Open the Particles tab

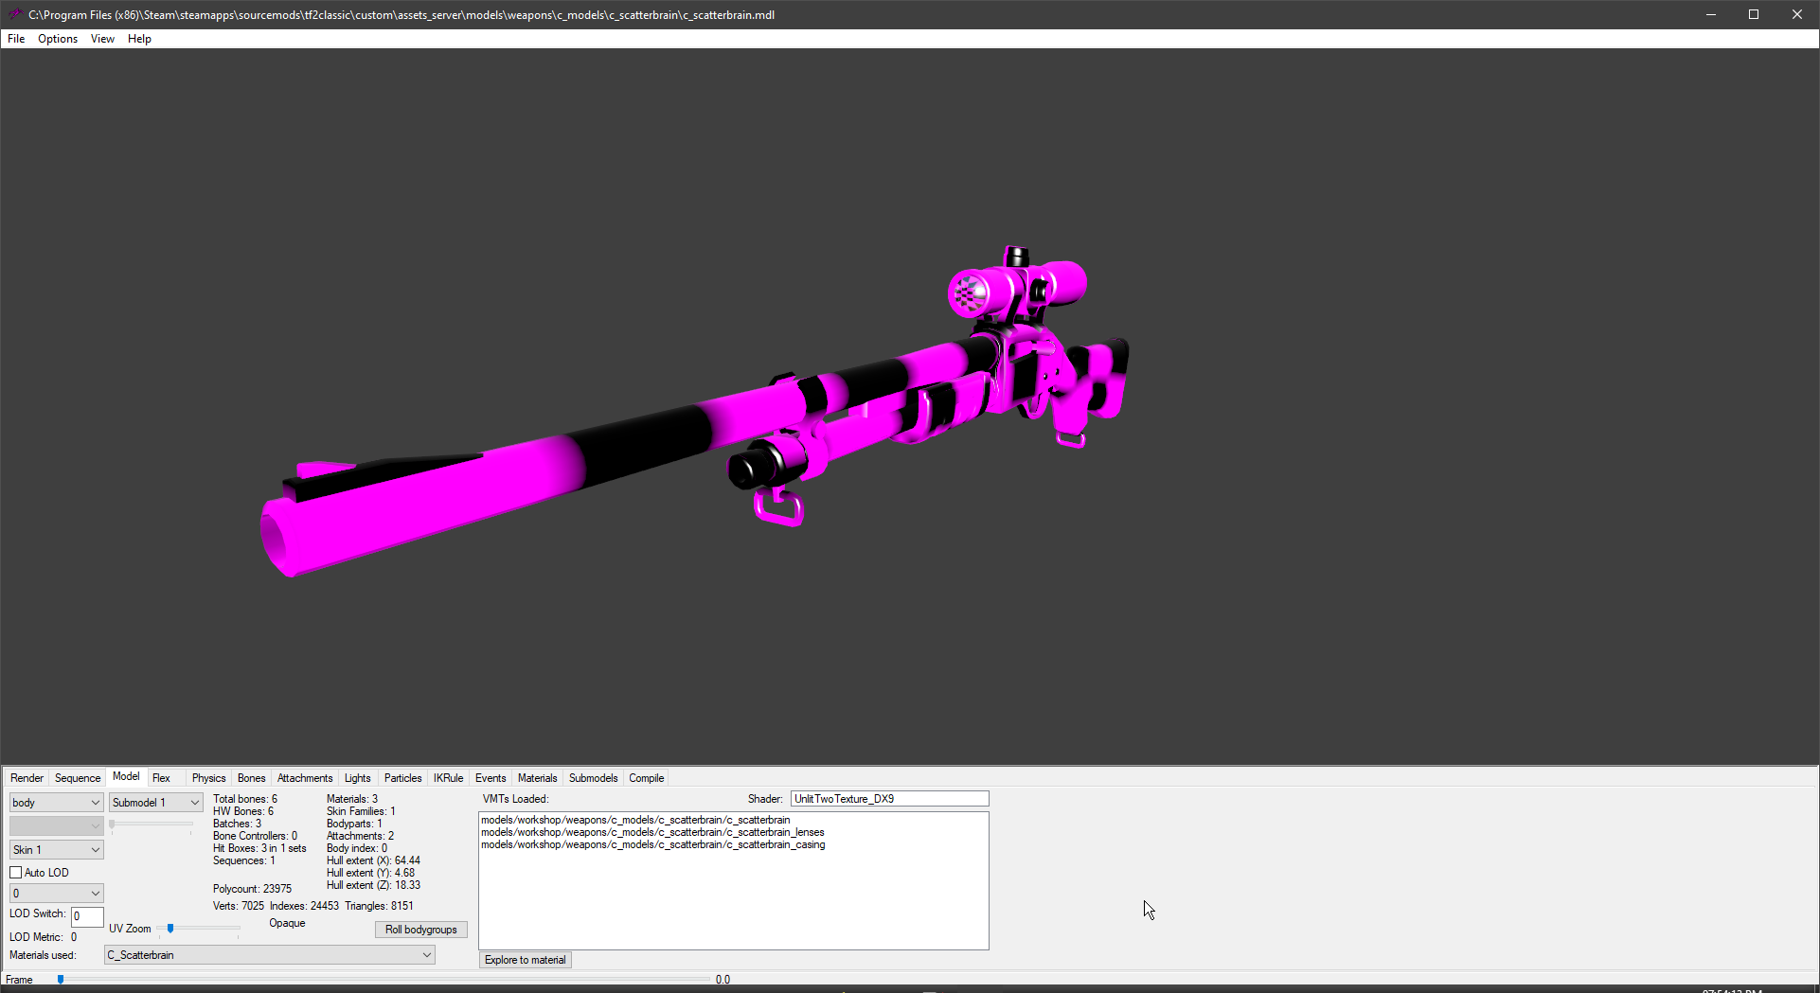(403, 778)
